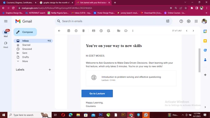Close the Coursera browser tab
The width and height of the screenshot is (210, 118).
[36, 2]
